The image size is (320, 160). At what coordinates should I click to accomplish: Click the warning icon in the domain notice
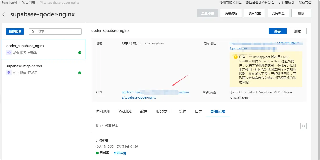[235, 56]
